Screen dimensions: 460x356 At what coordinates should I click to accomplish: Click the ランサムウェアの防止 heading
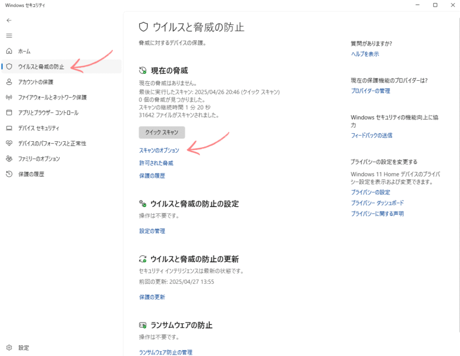pyautogui.click(x=181, y=325)
